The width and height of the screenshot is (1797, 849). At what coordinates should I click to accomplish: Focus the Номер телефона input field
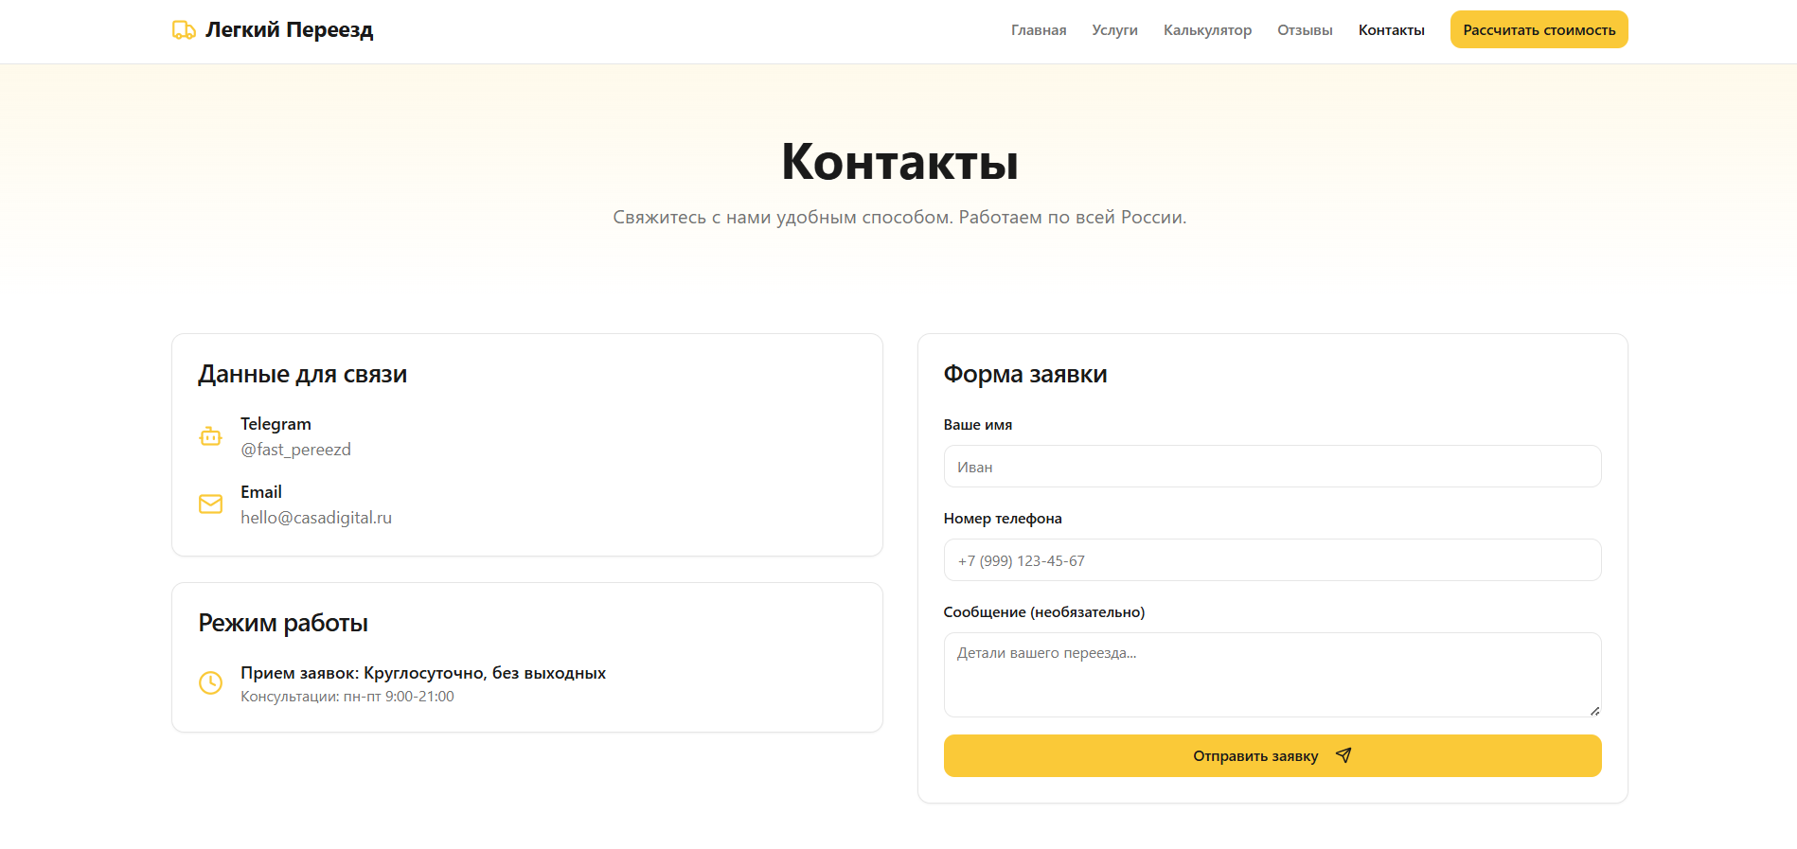coord(1272,560)
